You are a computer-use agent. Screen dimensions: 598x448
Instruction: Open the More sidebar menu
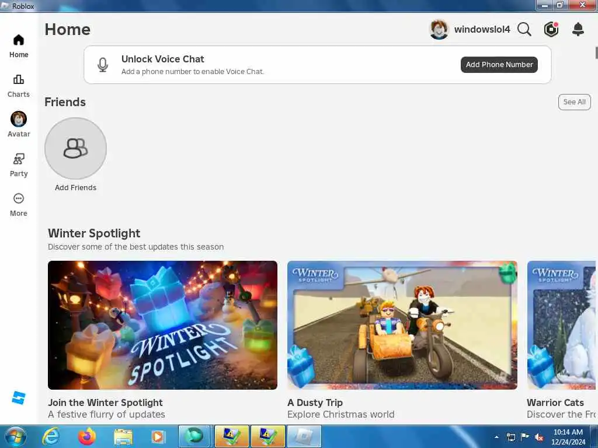[x=18, y=205]
